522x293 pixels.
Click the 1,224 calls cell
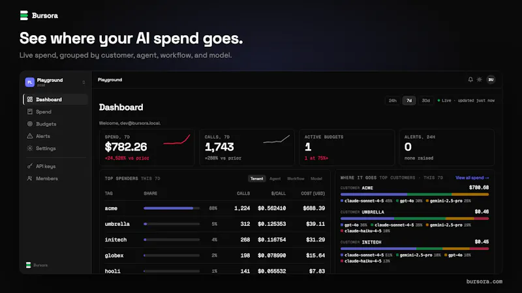tap(242, 208)
